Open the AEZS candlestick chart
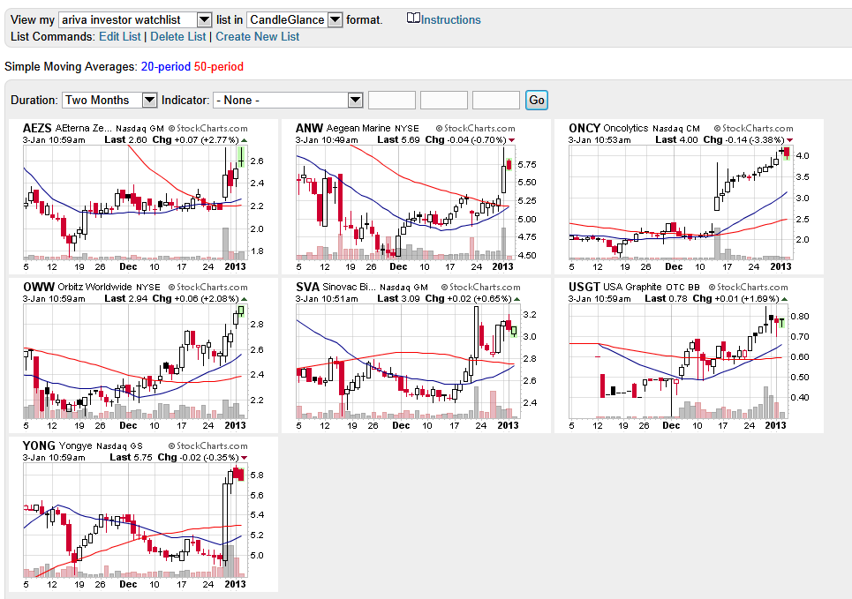Image resolution: width=852 pixels, height=599 pixels. point(143,197)
